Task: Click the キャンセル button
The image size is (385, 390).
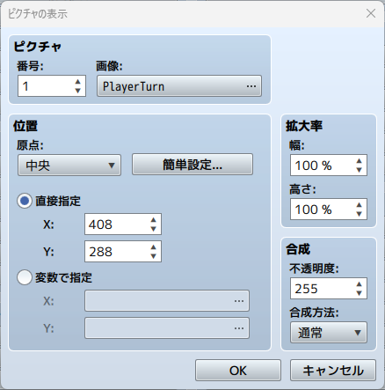Action: [x=333, y=371]
